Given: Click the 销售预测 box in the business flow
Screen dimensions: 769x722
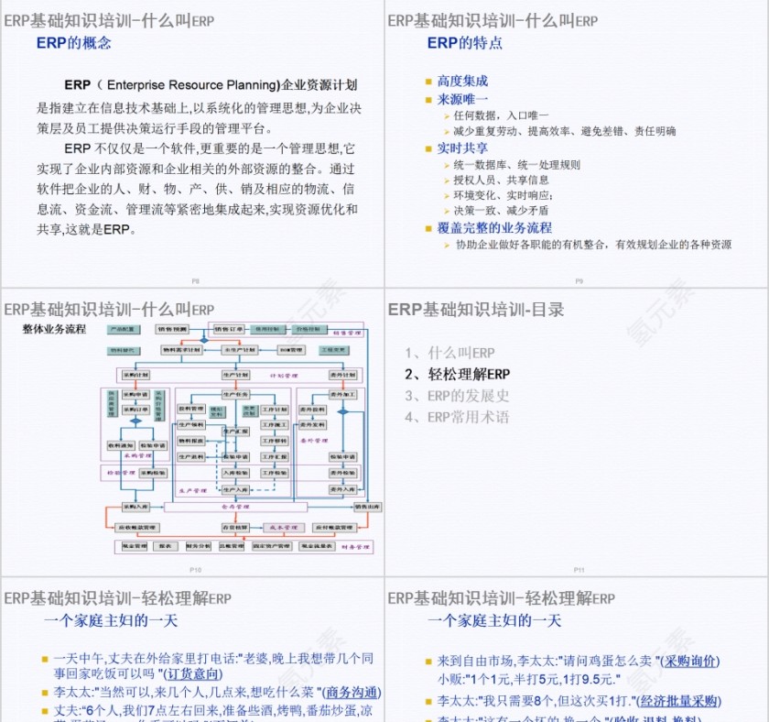Looking at the screenshot, I should click(x=170, y=329).
